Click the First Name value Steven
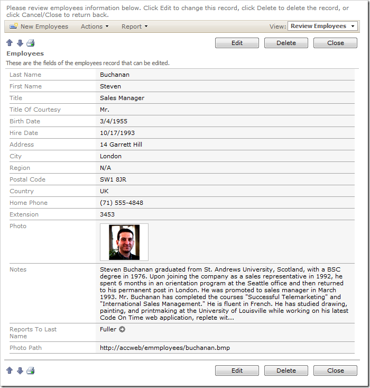Viewport: 370px width, 388px height. 110,86
